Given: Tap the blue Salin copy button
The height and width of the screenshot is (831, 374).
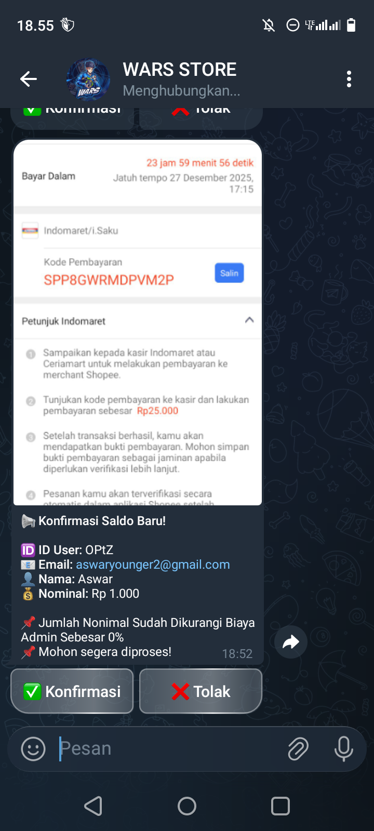Looking at the screenshot, I should [229, 273].
